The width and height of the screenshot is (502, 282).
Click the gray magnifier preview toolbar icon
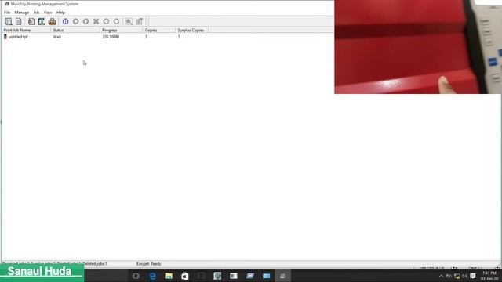(129, 21)
